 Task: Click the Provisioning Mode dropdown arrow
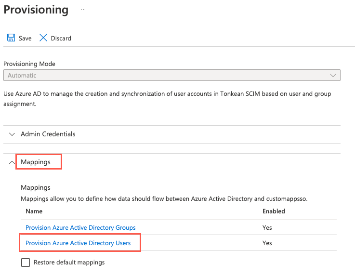point(333,76)
